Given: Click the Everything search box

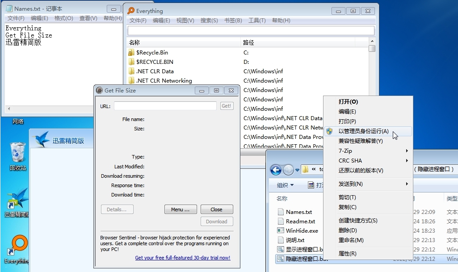Looking at the screenshot, I should tap(251, 30).
